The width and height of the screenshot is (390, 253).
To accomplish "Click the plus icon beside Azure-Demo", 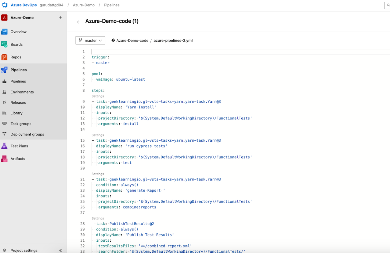I will point(60,17).
